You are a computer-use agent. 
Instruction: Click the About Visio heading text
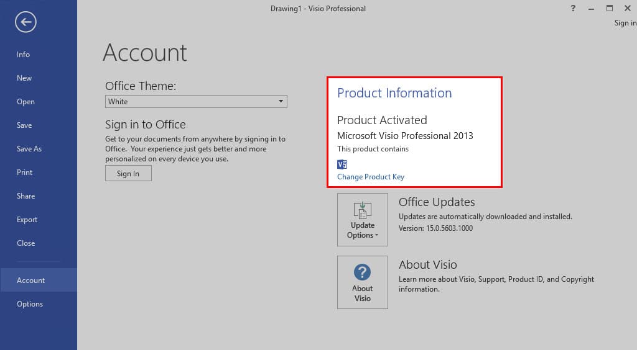click(428, 264)
